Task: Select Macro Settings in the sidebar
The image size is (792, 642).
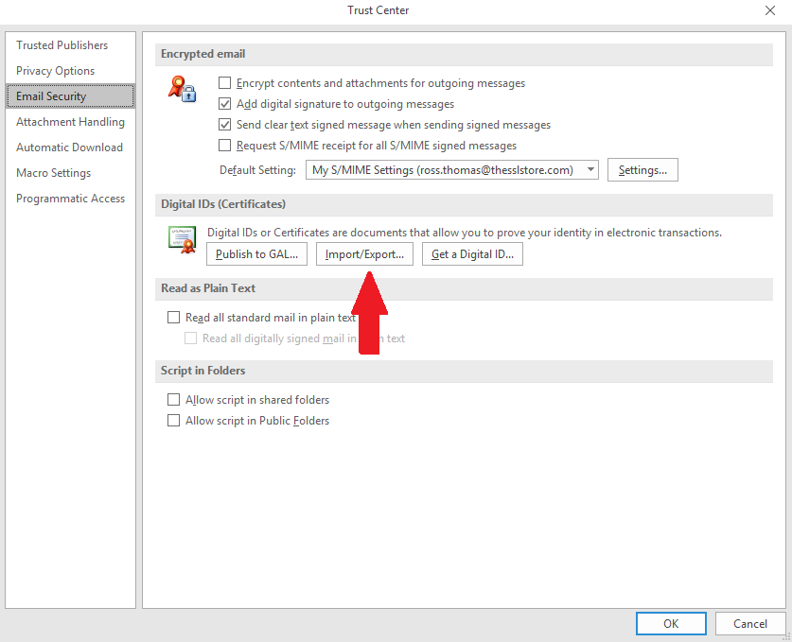Action: tap(53, 173)
